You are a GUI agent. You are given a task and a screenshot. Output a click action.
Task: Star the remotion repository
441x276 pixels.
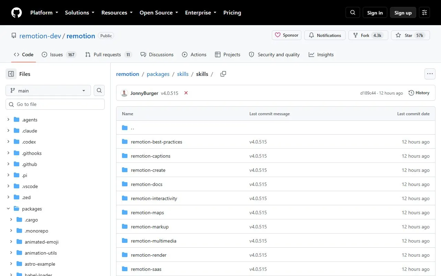tap(410, 35)
